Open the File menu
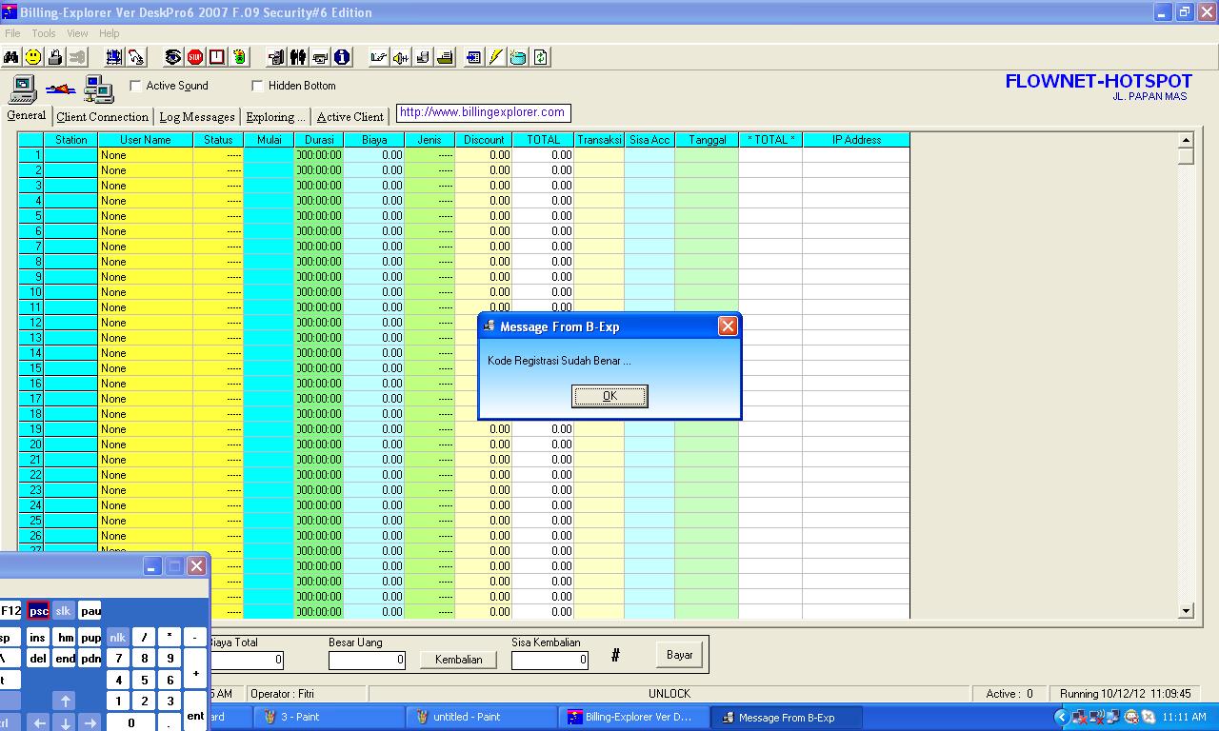1219x731 pixels. tap(12, 32)
